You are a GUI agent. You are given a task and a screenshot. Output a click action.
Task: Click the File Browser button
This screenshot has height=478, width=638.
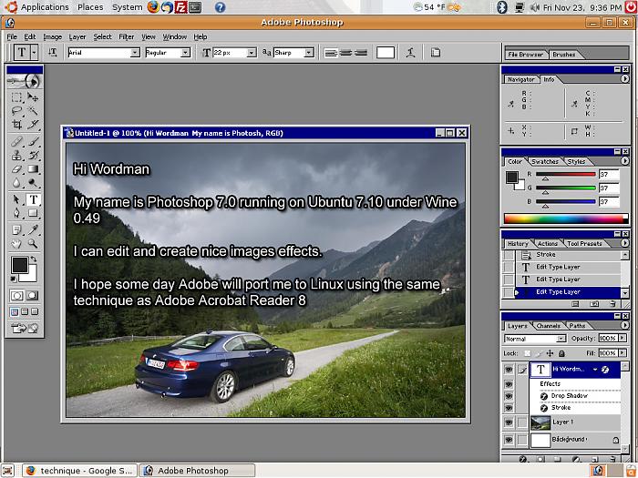525,55
